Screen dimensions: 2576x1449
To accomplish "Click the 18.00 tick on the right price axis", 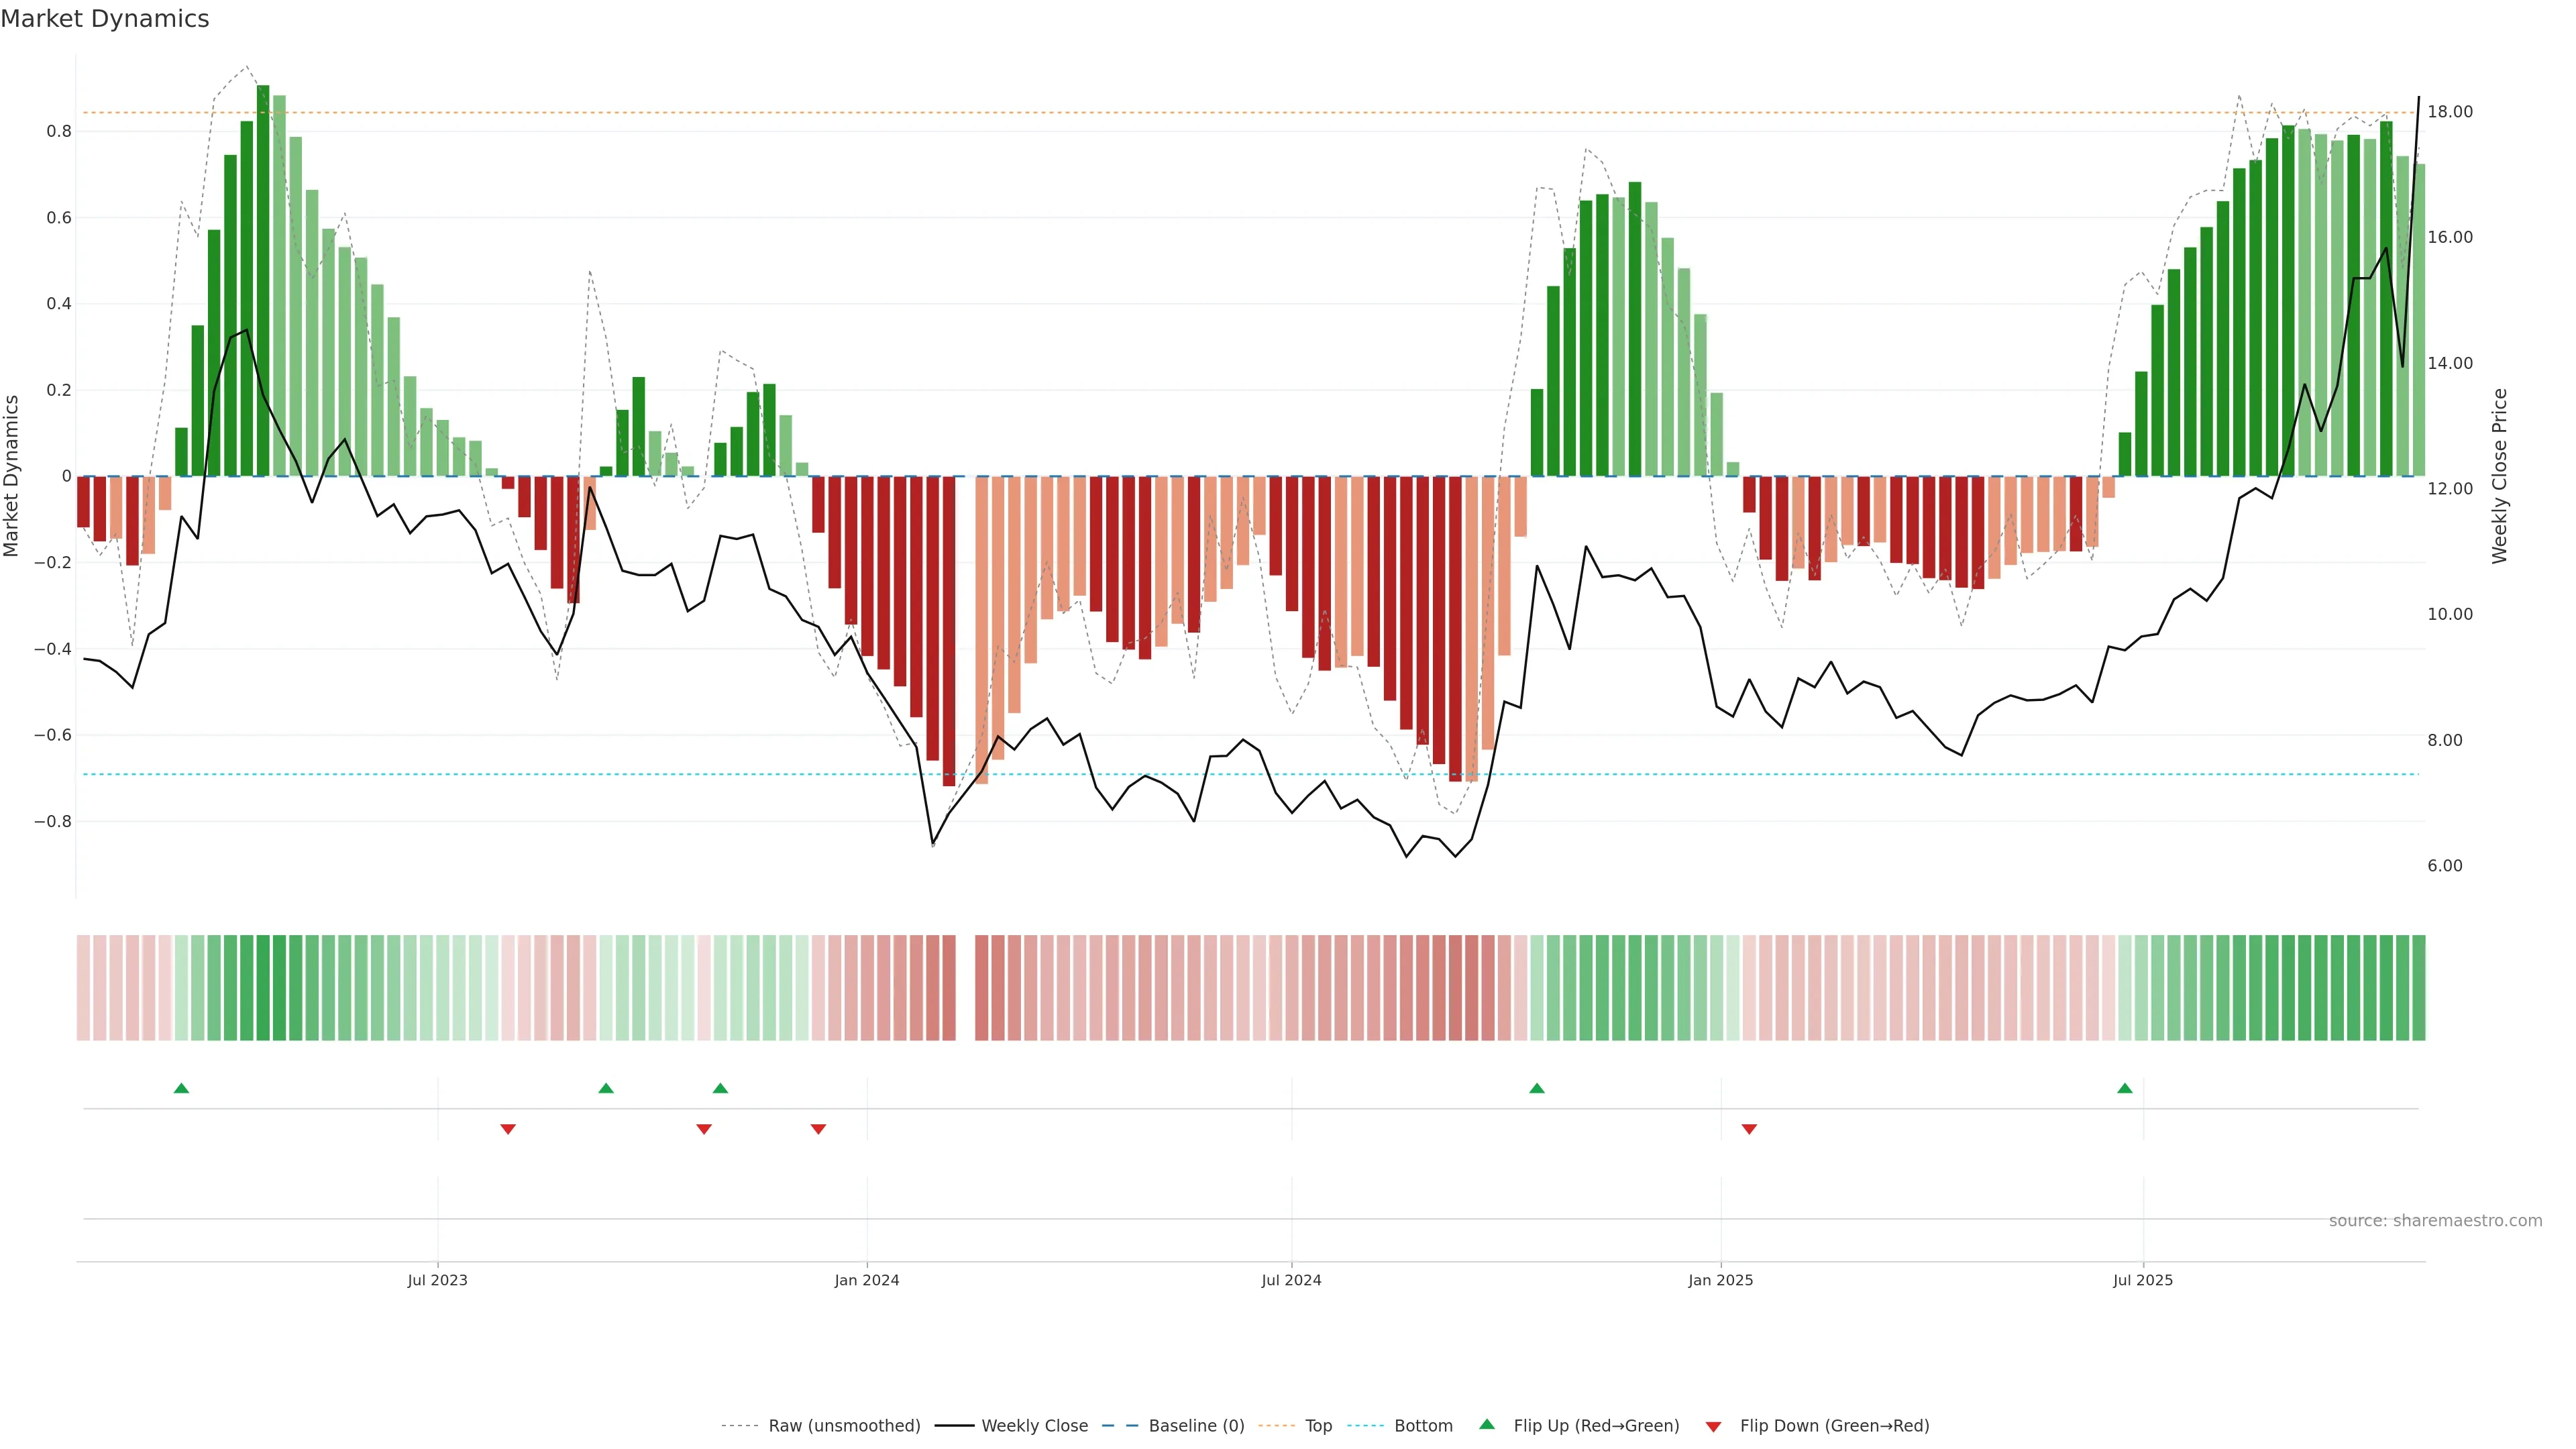I will (x=2449, y=112).
